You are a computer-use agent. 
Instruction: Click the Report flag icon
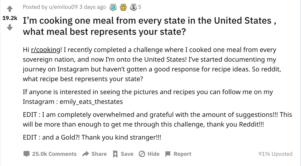[x=168, y=154]
